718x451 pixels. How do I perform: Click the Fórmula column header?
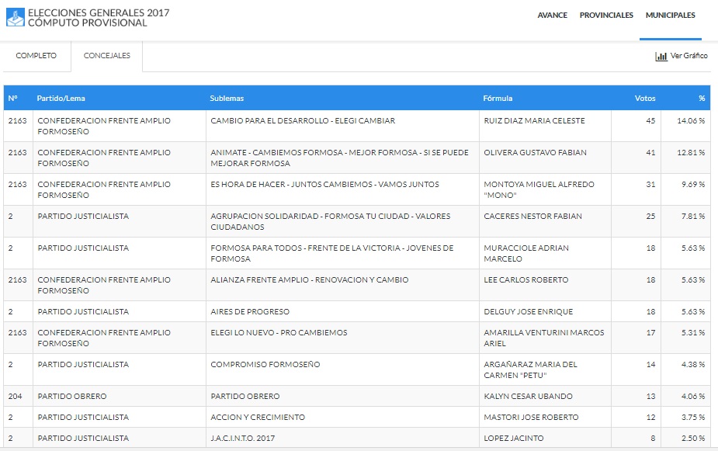click(x=498, y=99)
